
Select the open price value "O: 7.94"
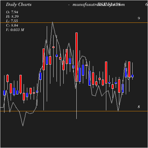pos(12,12)
